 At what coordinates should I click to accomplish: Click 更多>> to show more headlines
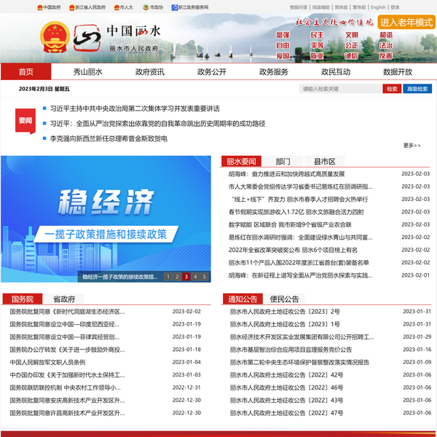click(x=412, y=145)
